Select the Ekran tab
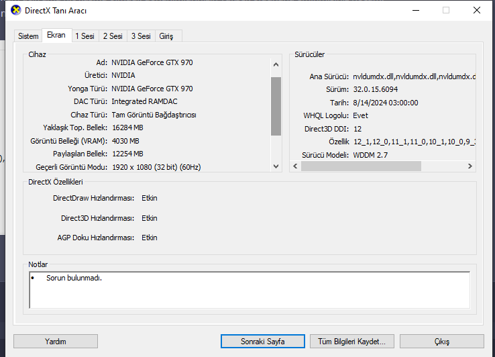 [x=56, y=35]
